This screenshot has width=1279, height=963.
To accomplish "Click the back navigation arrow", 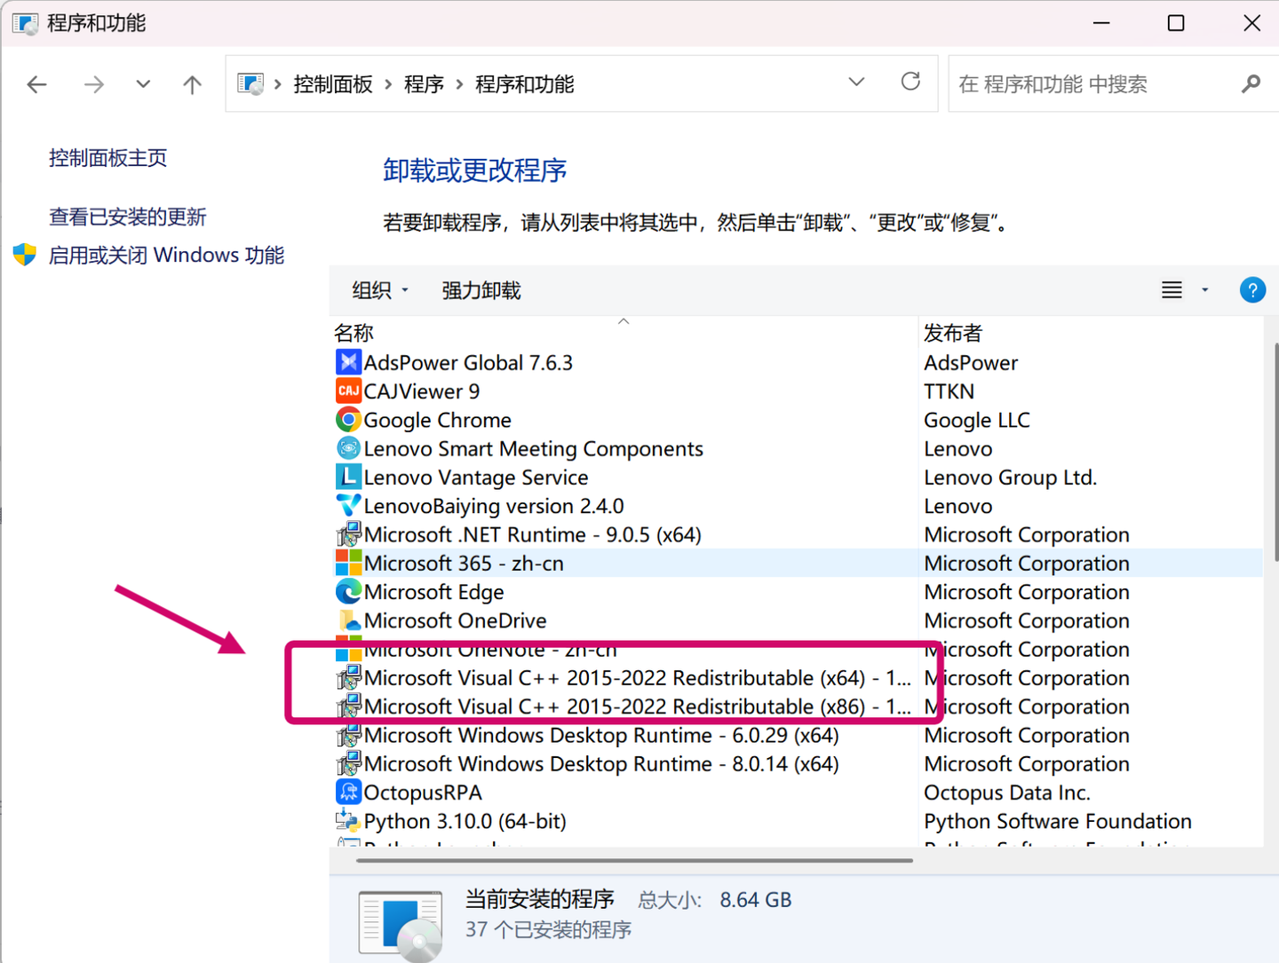I will click(36, 83).
